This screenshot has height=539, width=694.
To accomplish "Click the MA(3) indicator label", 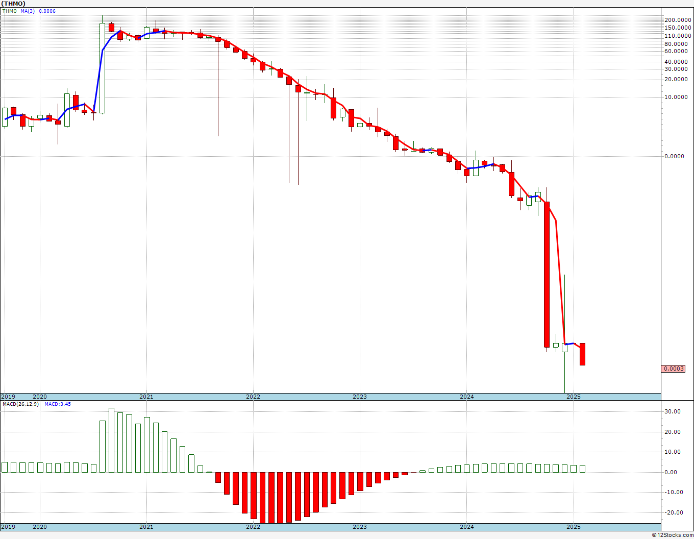I will coord(28,11).
